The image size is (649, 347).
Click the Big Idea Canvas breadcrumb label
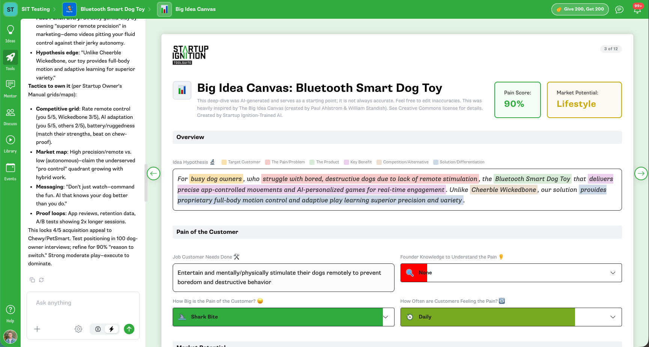pyautogui.click(x=196, y=9)
